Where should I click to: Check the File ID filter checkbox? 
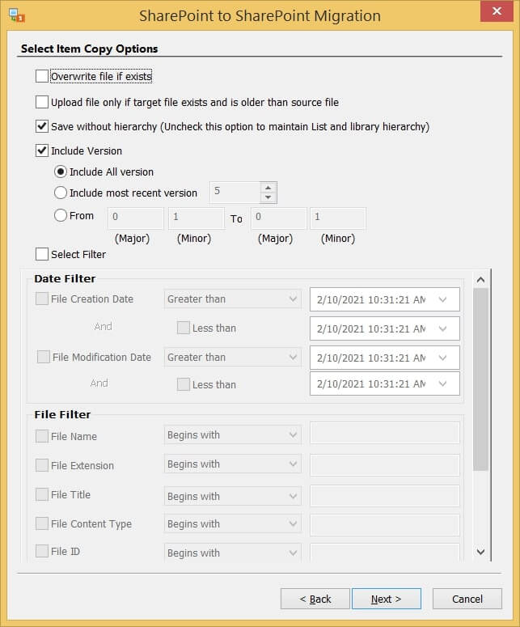(x=42, y=551)
